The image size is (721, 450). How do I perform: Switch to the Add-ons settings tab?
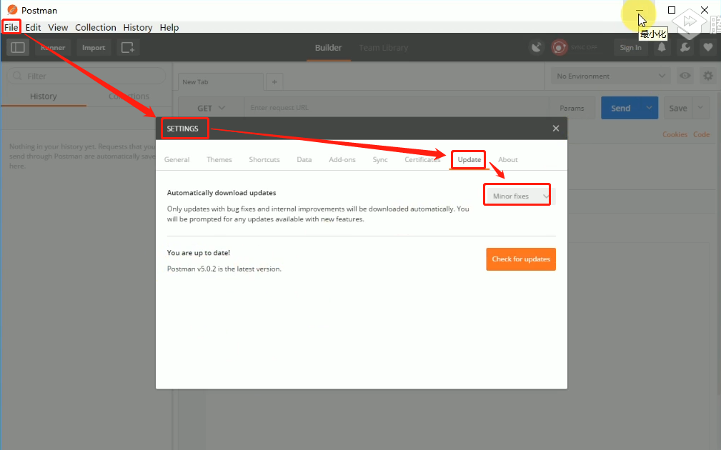(342, 159)
